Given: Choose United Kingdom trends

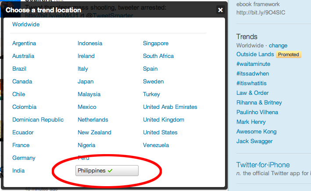Looking at the screenshot, I should (164, 120).
